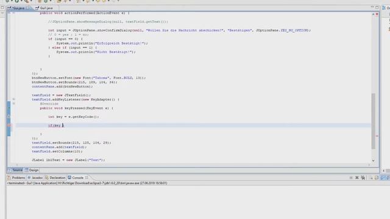The height and width of the screenshot is (219, 390).
Task: Open the Problems view tab
Action: pos(16,178)
